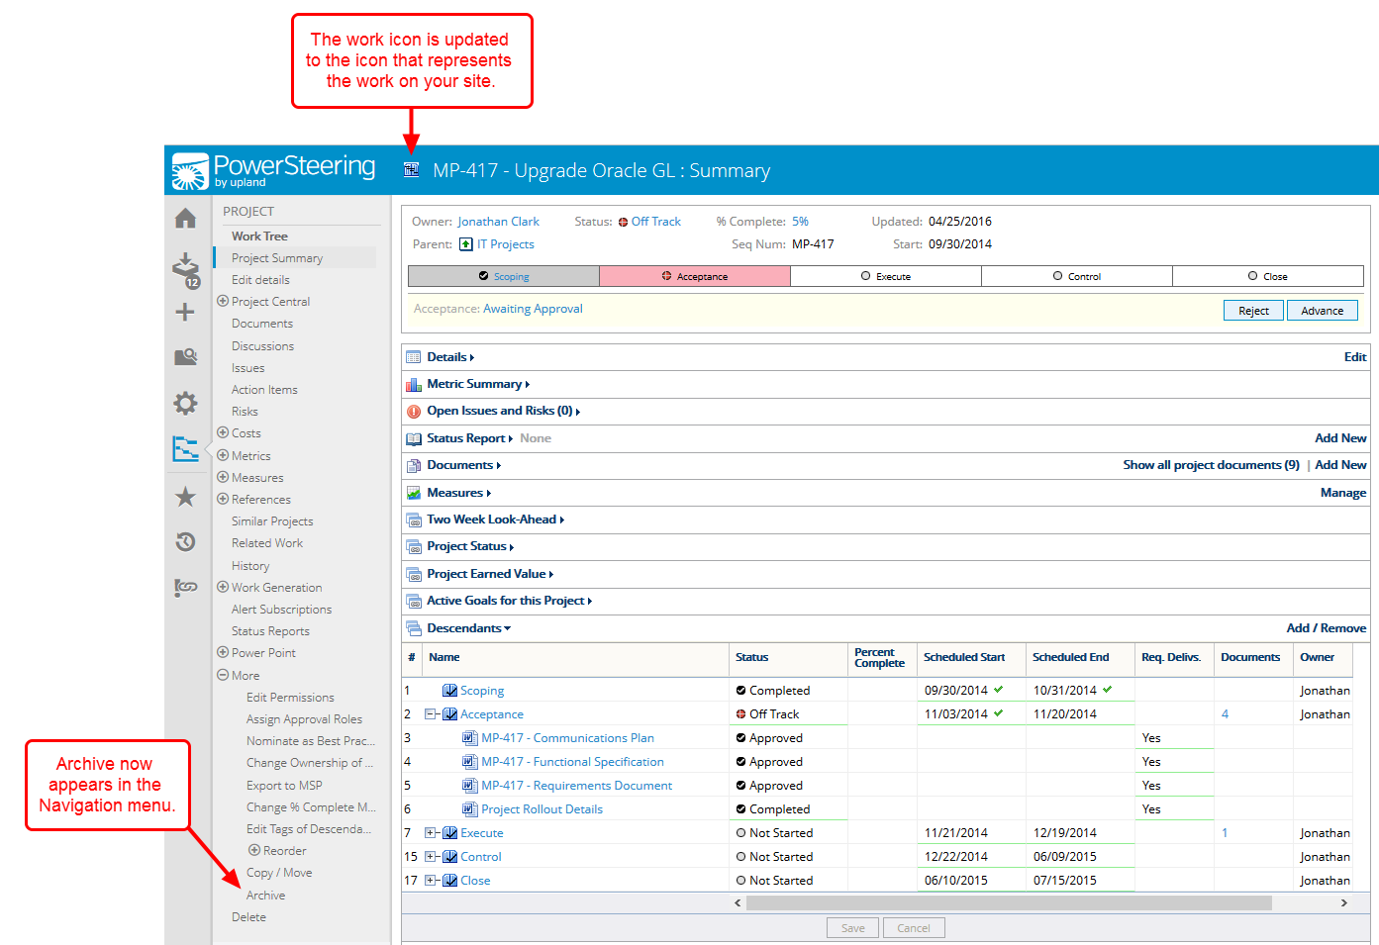Image resolution: width=1379 pixels, height=945 pixels.
Task: Click the Documents section icon
Action: pos(414,465)
